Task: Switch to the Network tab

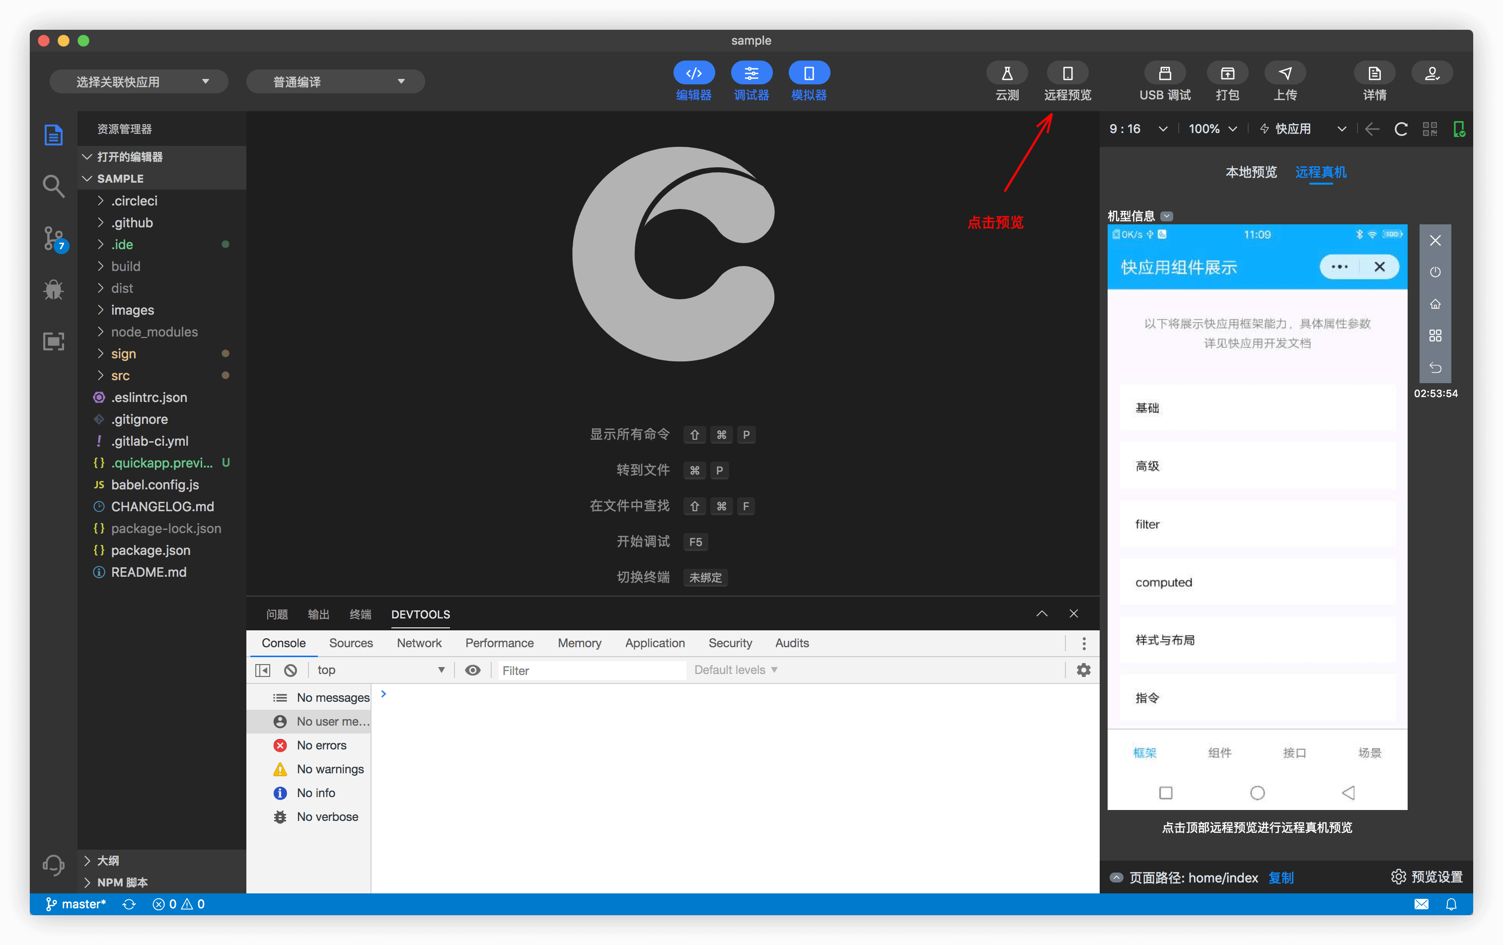Action: click(419, 643)
